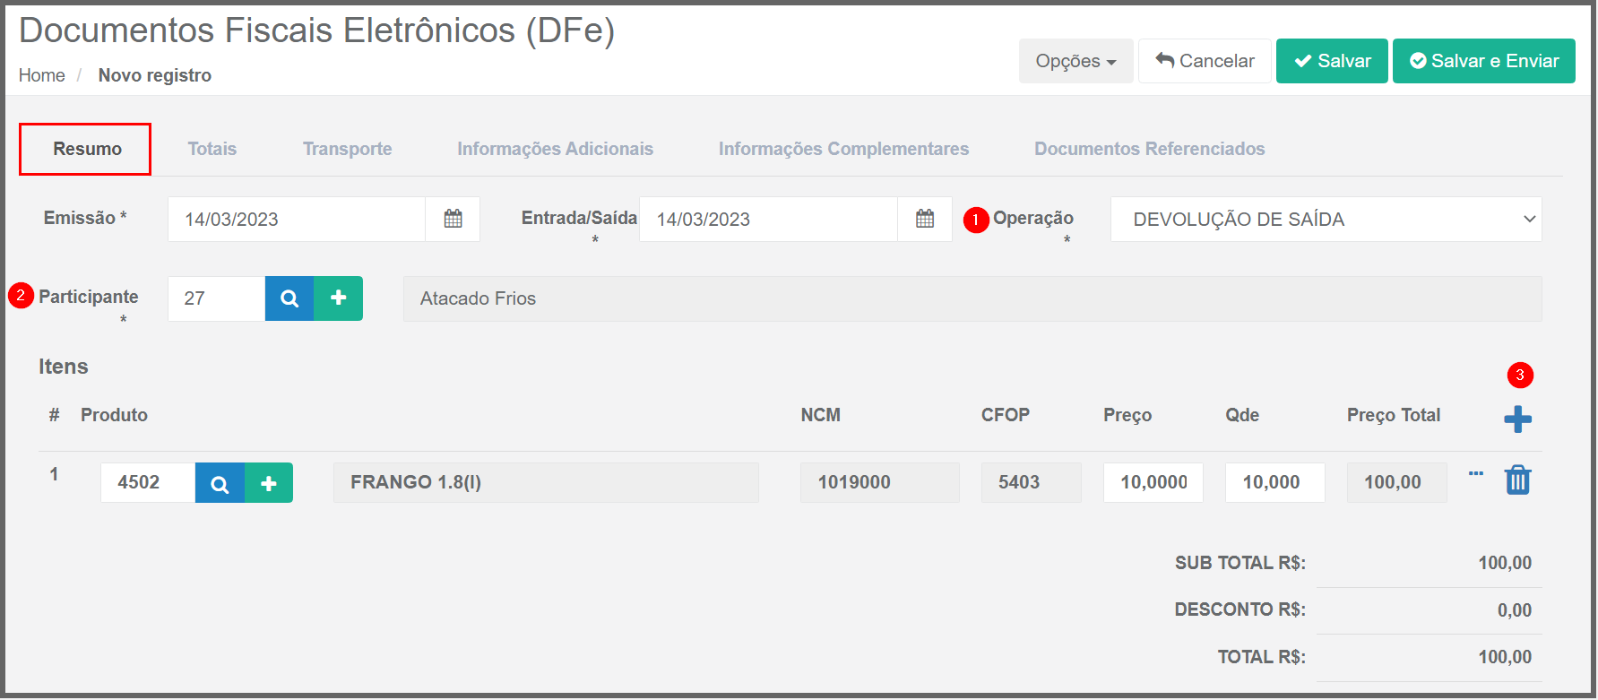Open the Entrada/Saída calendar picker
This screenshot has width=1598, height=700.
(x=924, y=219)
